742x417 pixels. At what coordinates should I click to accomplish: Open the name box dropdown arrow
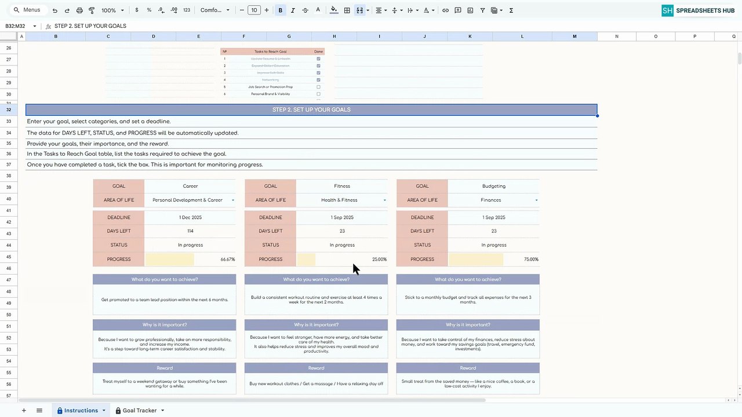pyautogui.click(x=35, y=26)
